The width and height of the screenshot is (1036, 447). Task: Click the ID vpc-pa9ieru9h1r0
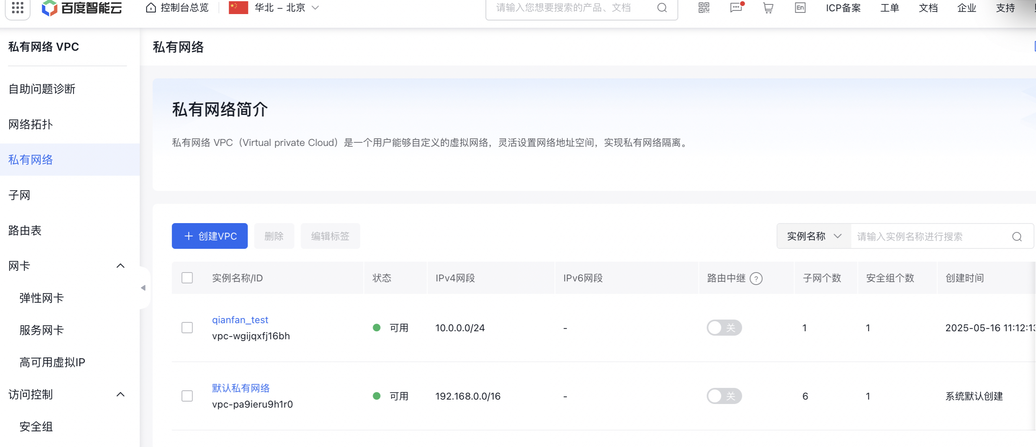coord(252,404)
